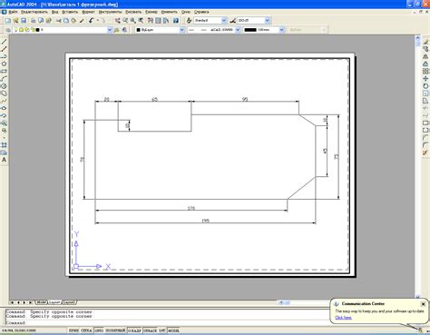Click the Plot (print) icon
The image size is (430, 335).
click(34, 21)
